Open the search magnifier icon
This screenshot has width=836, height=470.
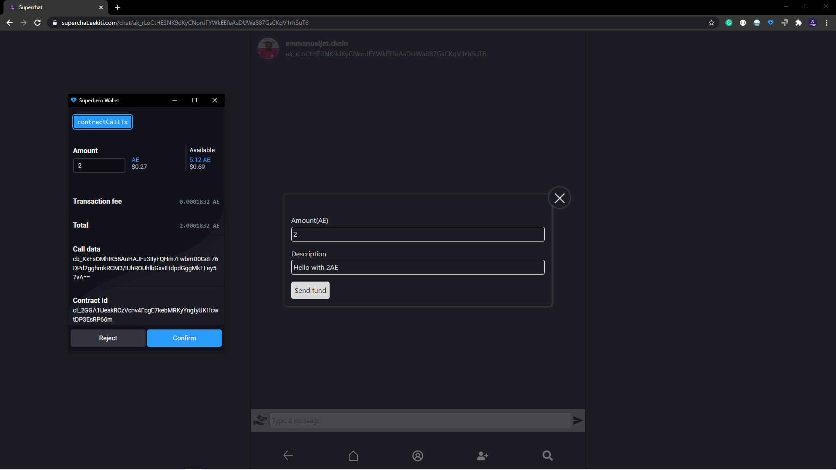pos(547,456)
